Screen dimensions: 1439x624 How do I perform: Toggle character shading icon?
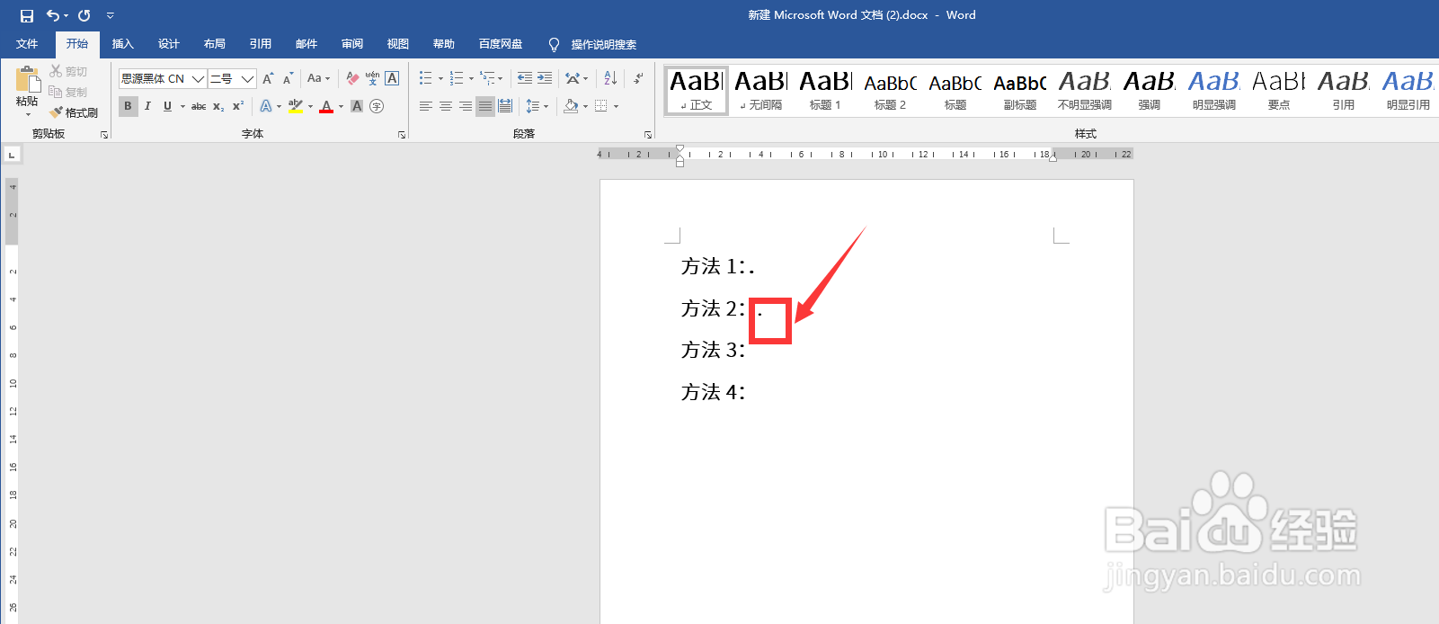click(357, 106)
